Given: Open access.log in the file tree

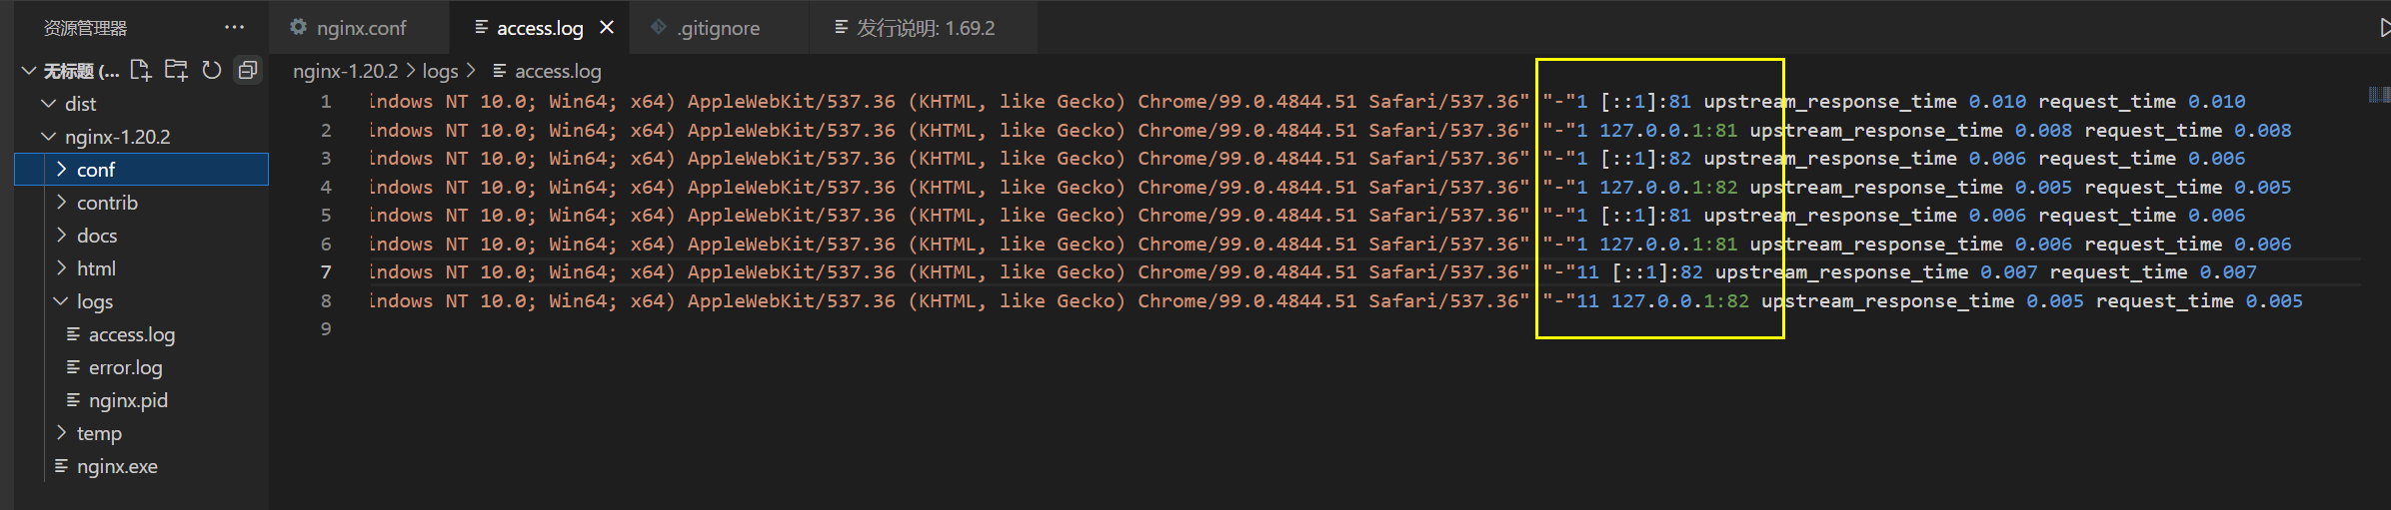Looking at the screenshot, I should click(132, 334).
